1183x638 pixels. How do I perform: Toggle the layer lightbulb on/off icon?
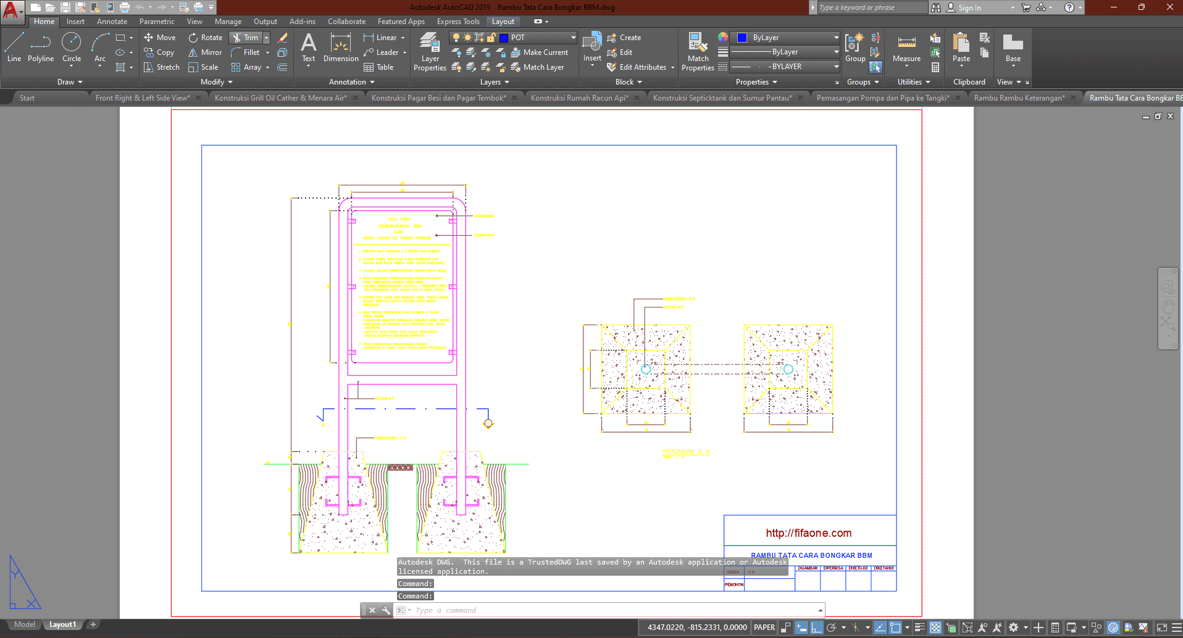tap(456, 38)
